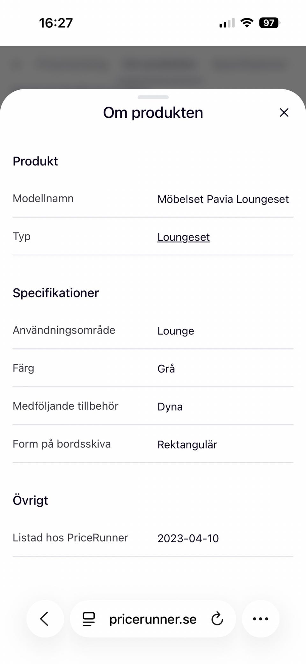Viewport: 306px width, 664px height.
Task: Tap the Medföljande tillbehör value Dyna
Action: 170,407
